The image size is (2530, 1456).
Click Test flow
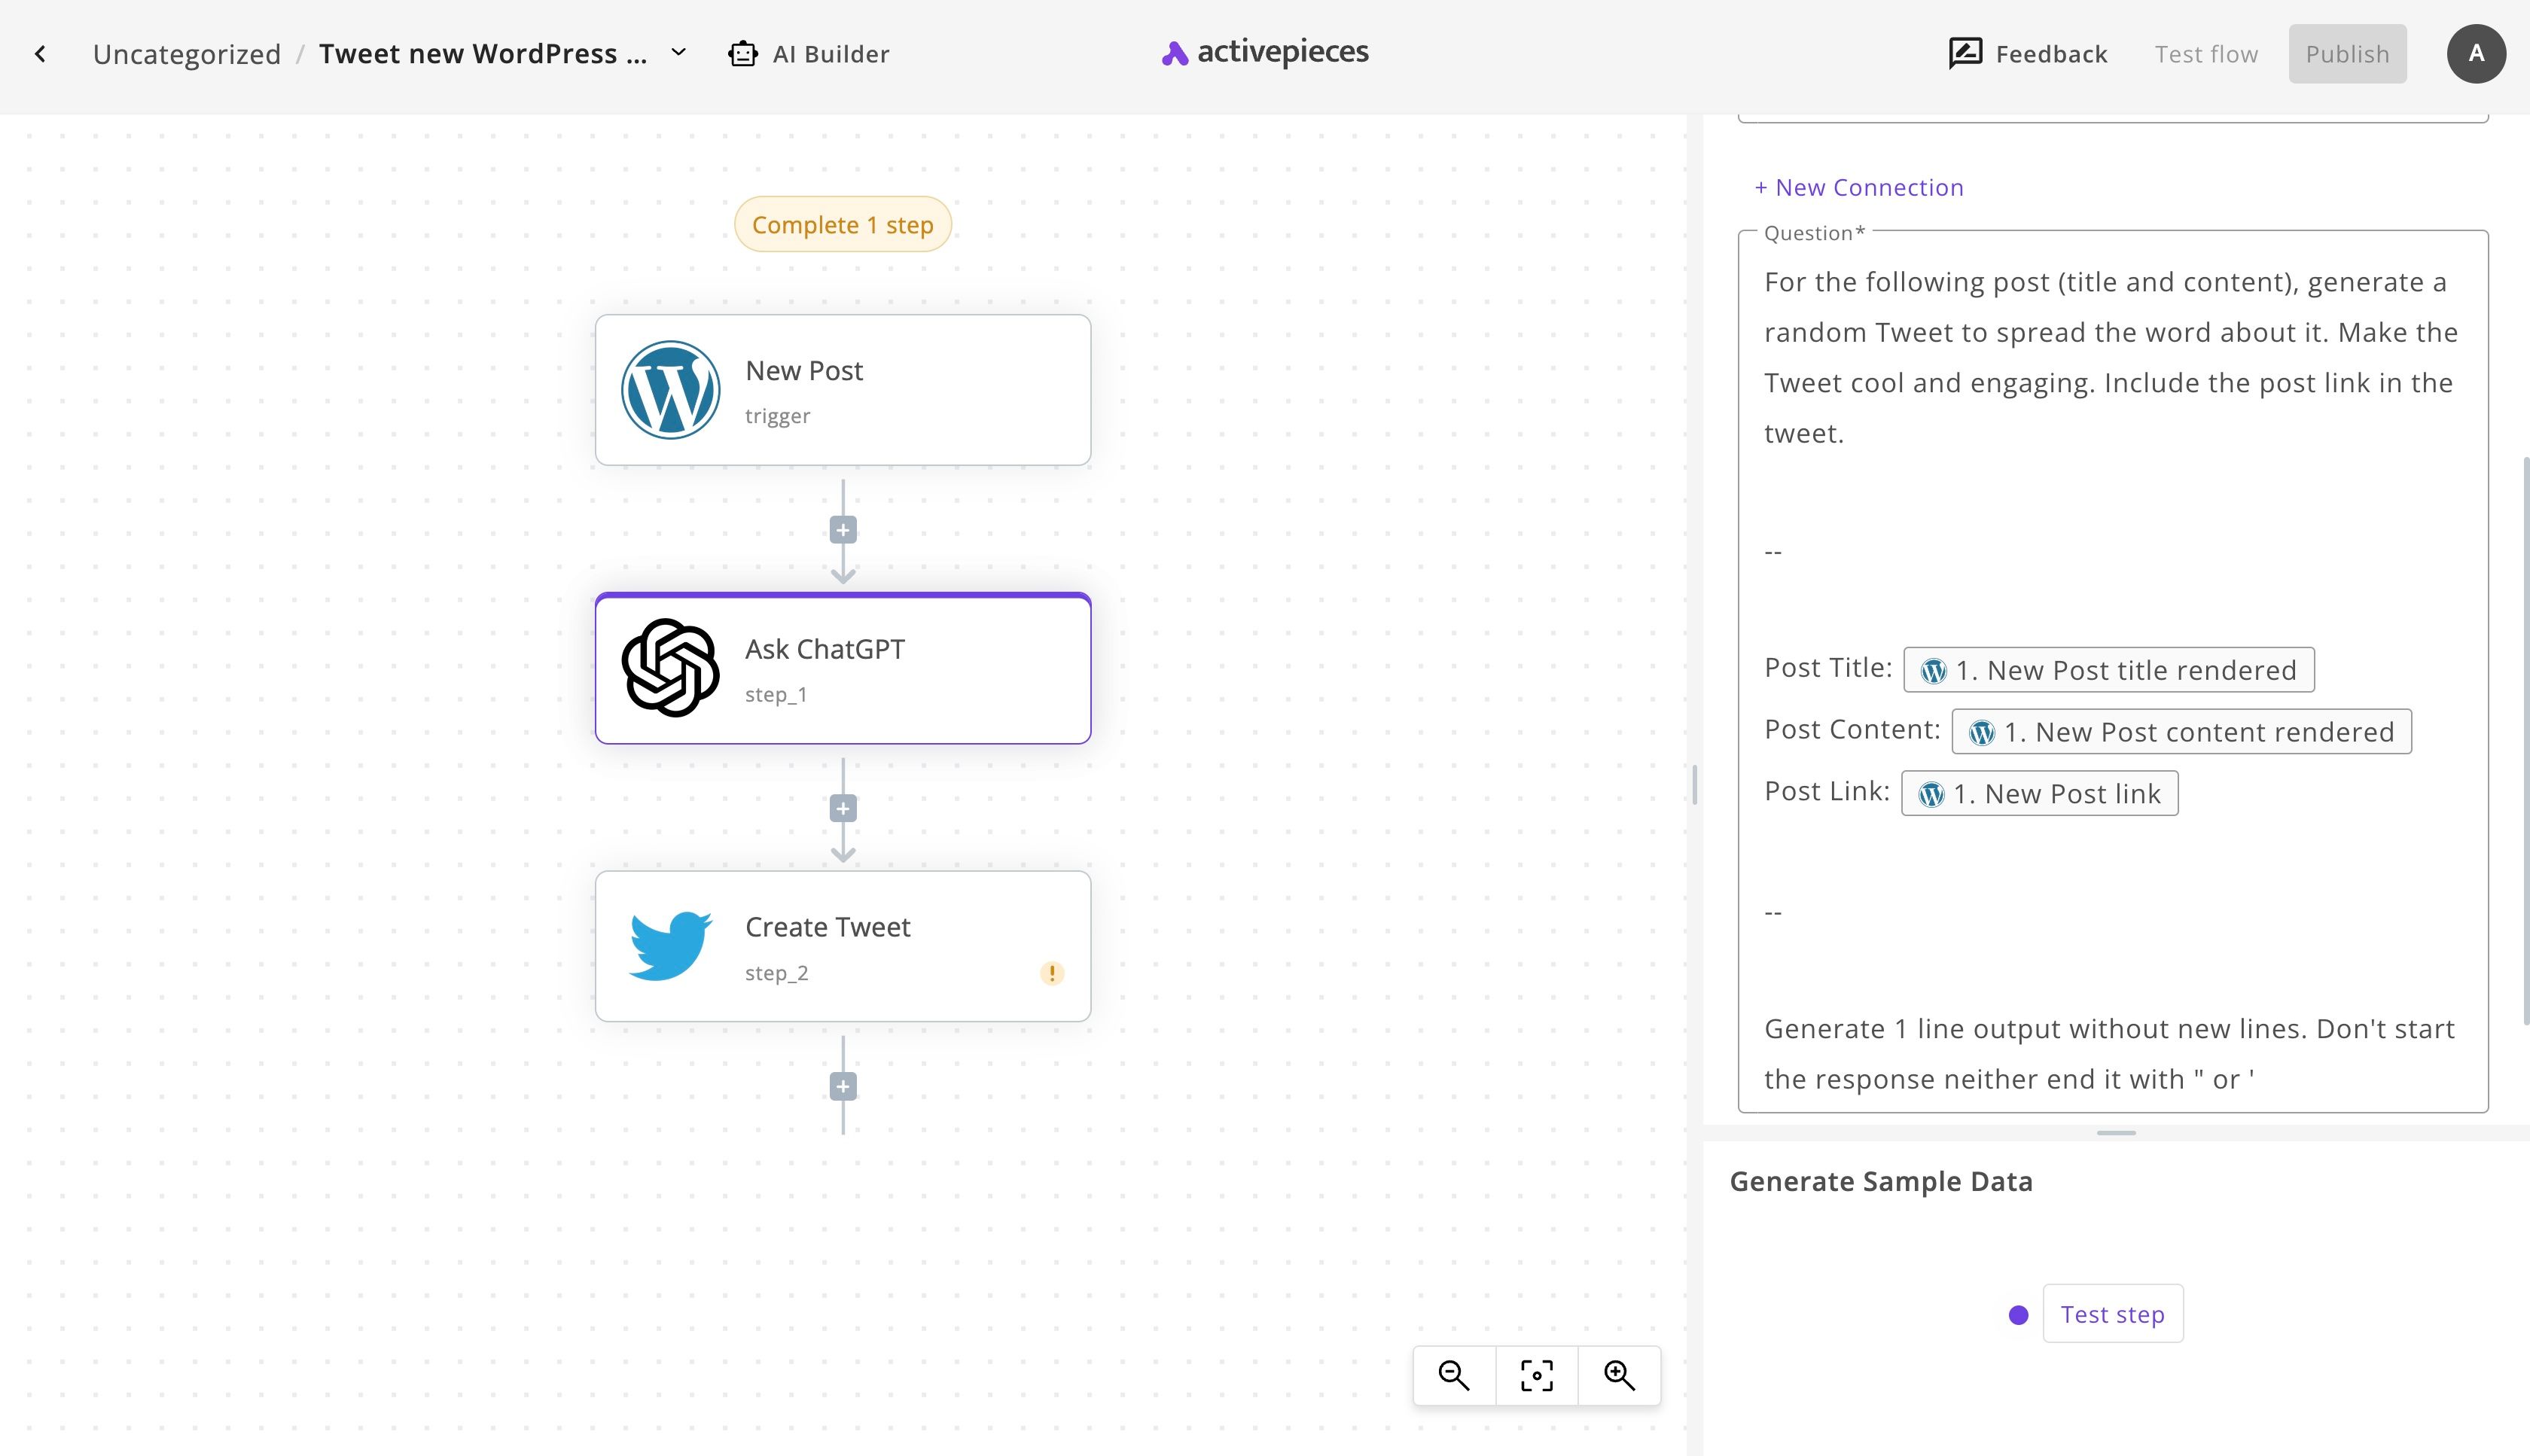[x=2206, y=54]
